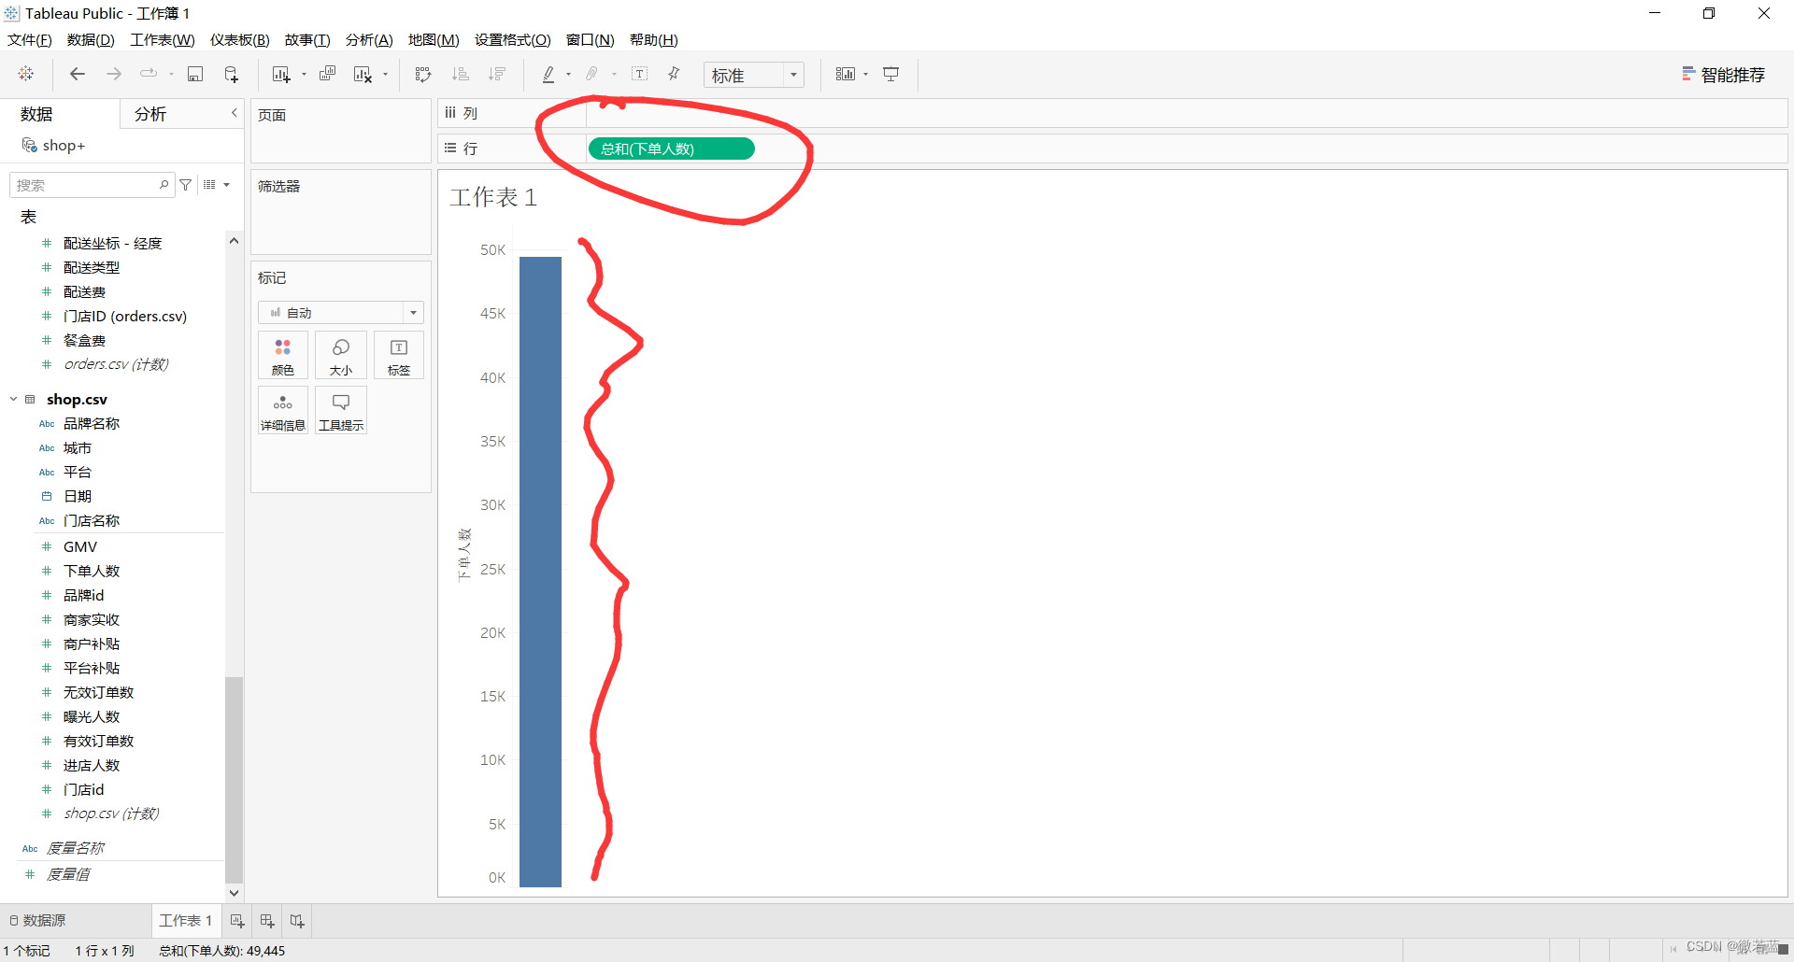The height and width of the screenshot is (962, 1794).
Task: Sort descending toolbar icon
Action: [497, 74]
